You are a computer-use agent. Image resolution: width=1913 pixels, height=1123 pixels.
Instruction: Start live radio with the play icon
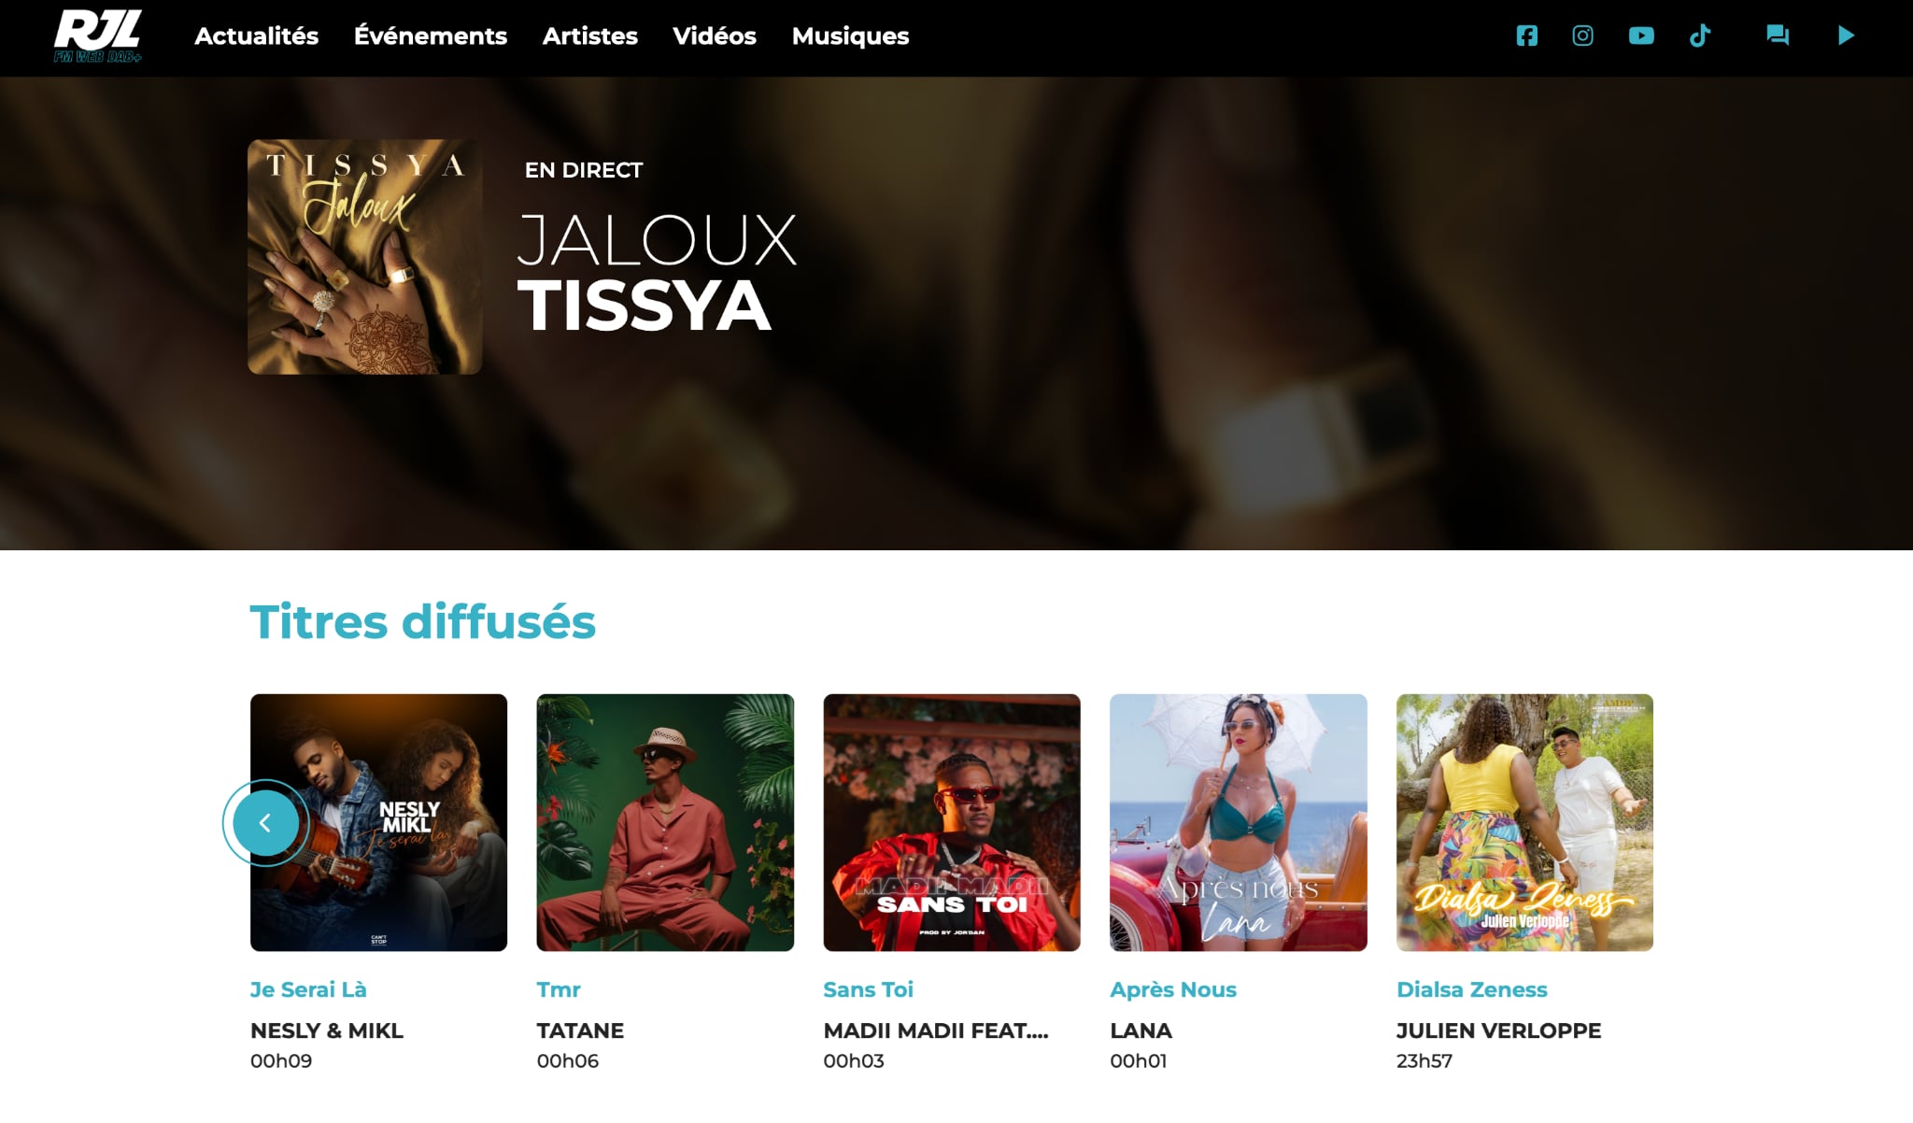(x=1846, y=36)
